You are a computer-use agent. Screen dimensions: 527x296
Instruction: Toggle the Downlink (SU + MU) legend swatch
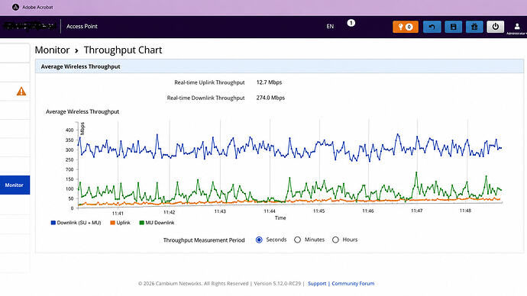point(53,223)
